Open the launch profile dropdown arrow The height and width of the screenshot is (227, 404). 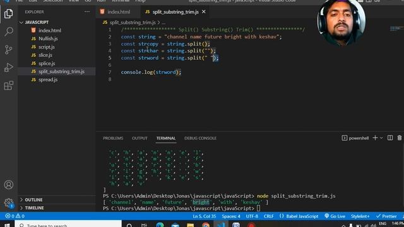(381, 138)
